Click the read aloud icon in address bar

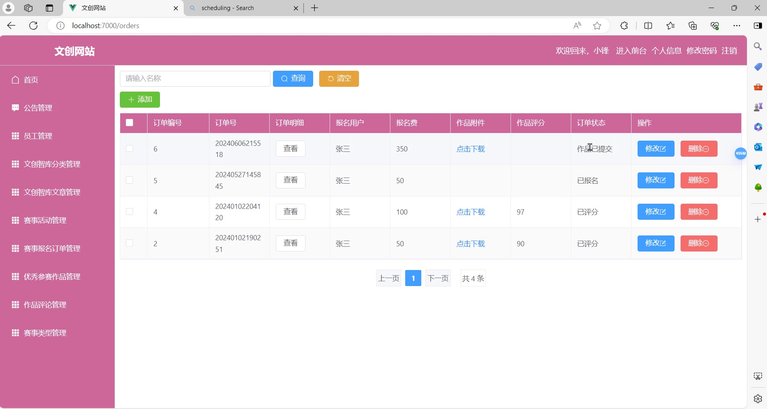point(577,26)
